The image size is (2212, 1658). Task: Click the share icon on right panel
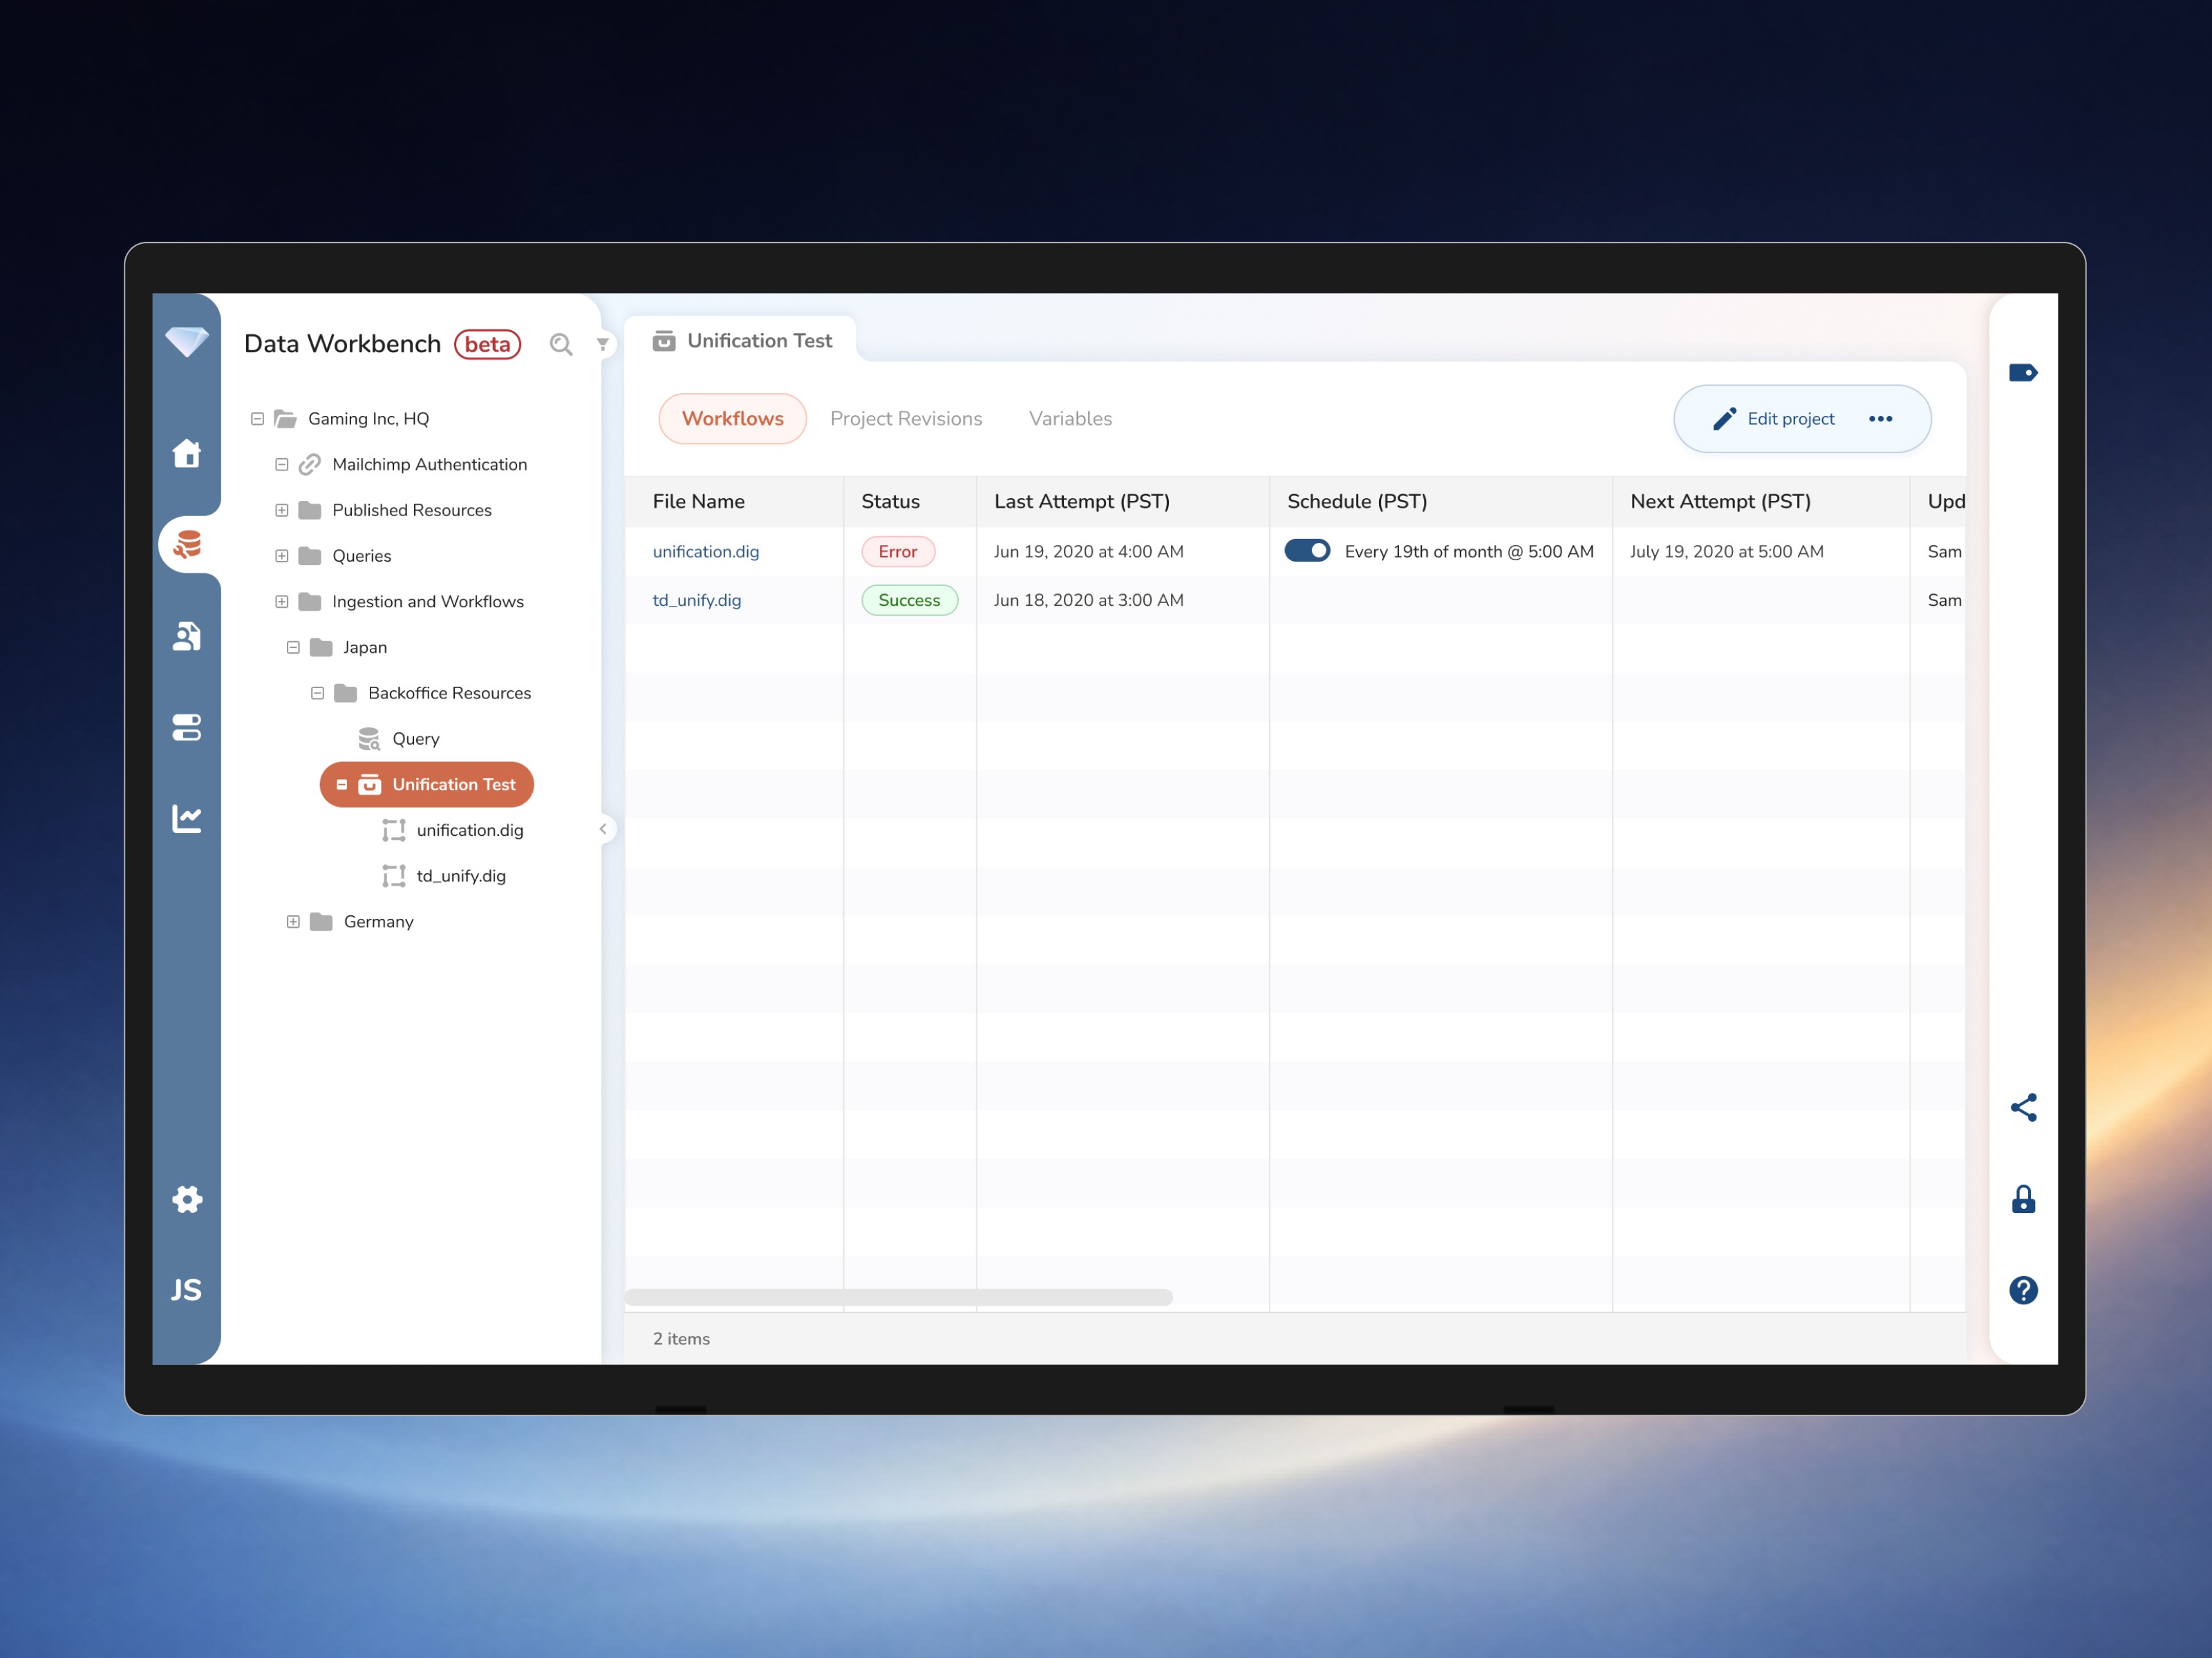[2023, 1107]
